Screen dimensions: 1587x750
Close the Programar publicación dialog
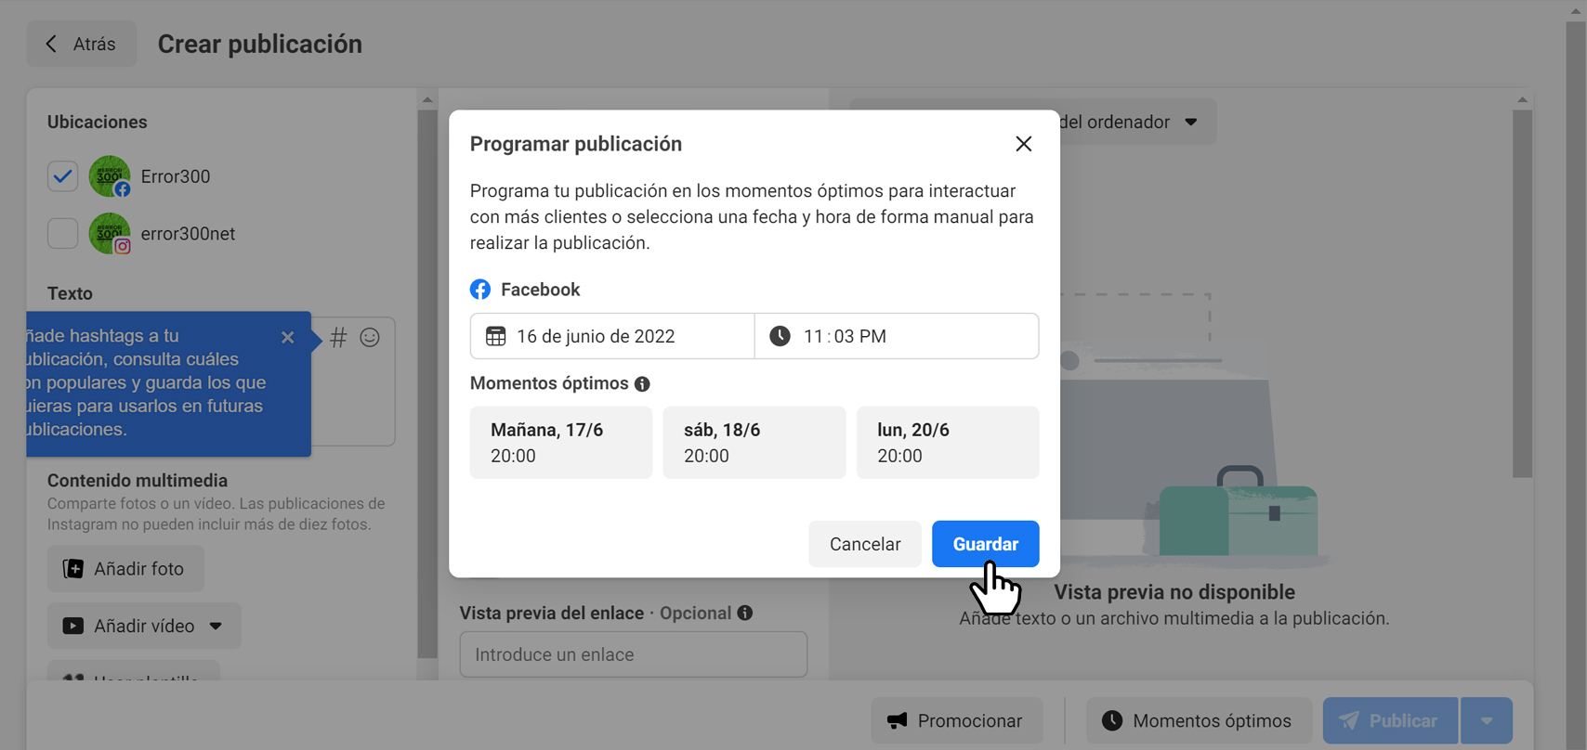1023,144
